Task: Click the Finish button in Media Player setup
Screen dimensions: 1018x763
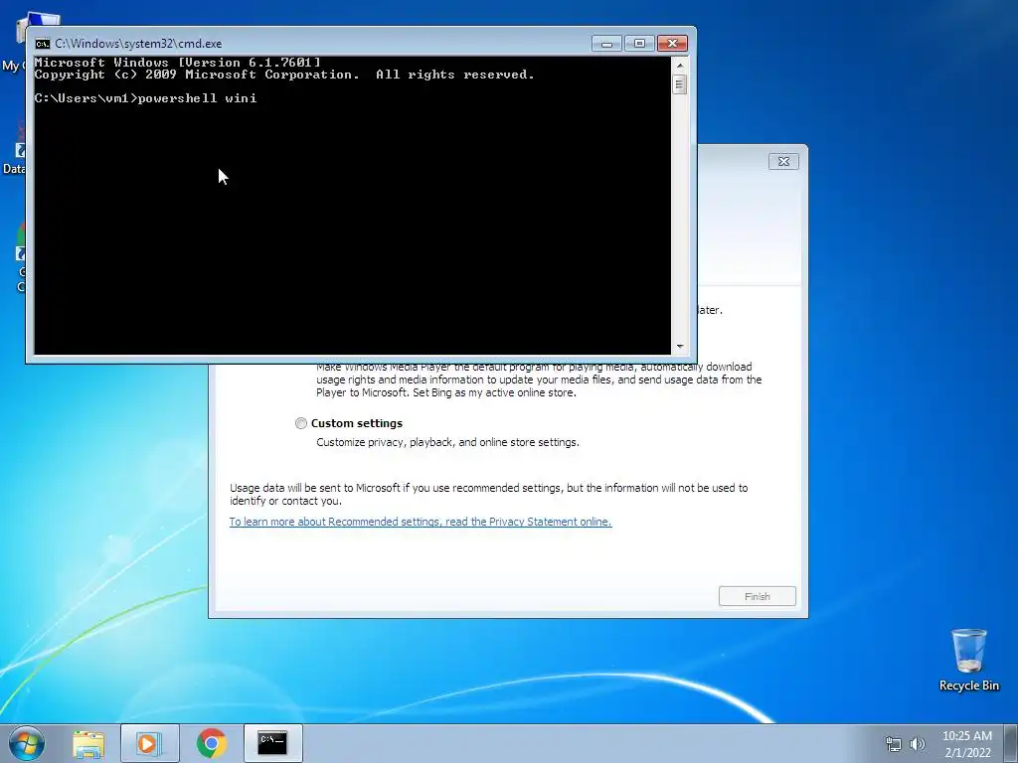Action: coord(757,596)
